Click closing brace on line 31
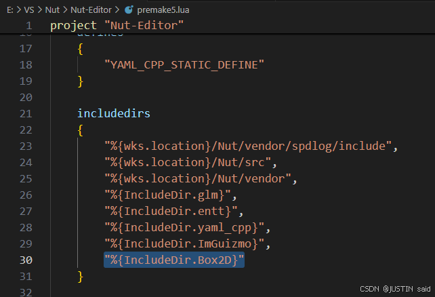The width and height of the screenshot is (435, 297). pyautogui.click(x=80, y=277)
